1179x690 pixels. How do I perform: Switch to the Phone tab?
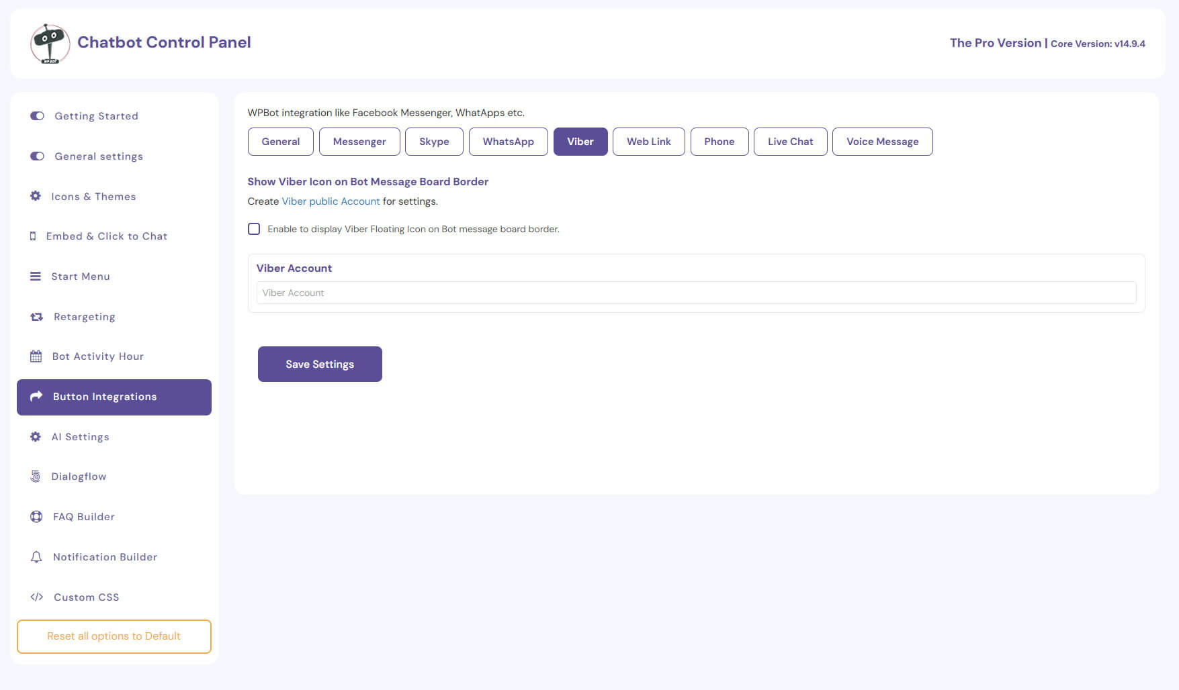click(x=719, y=142)
